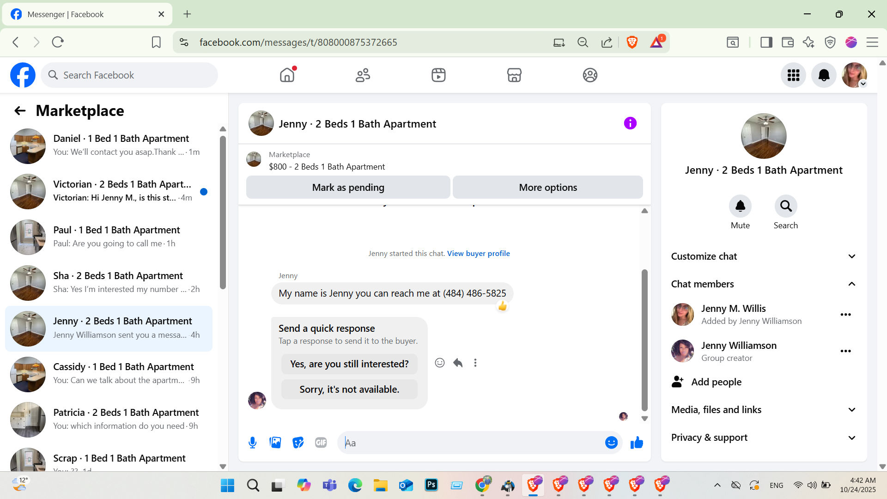Viewport: 887px width, 499px height.
Task: Open More options for the listing
Action: tap(548, 187)
